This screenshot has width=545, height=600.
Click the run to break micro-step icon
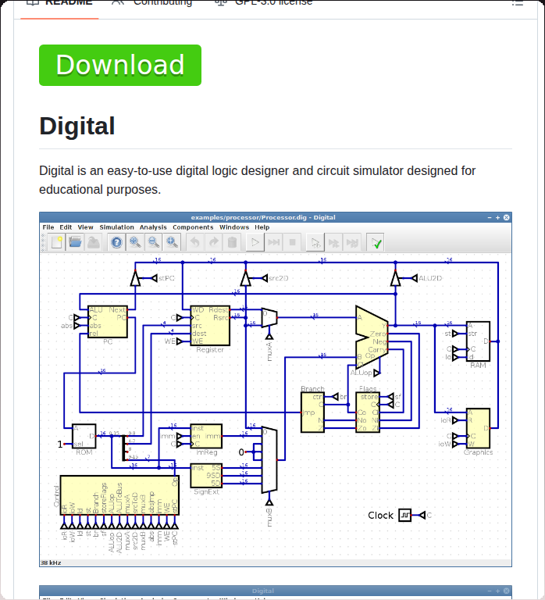[x=352, y=242]
